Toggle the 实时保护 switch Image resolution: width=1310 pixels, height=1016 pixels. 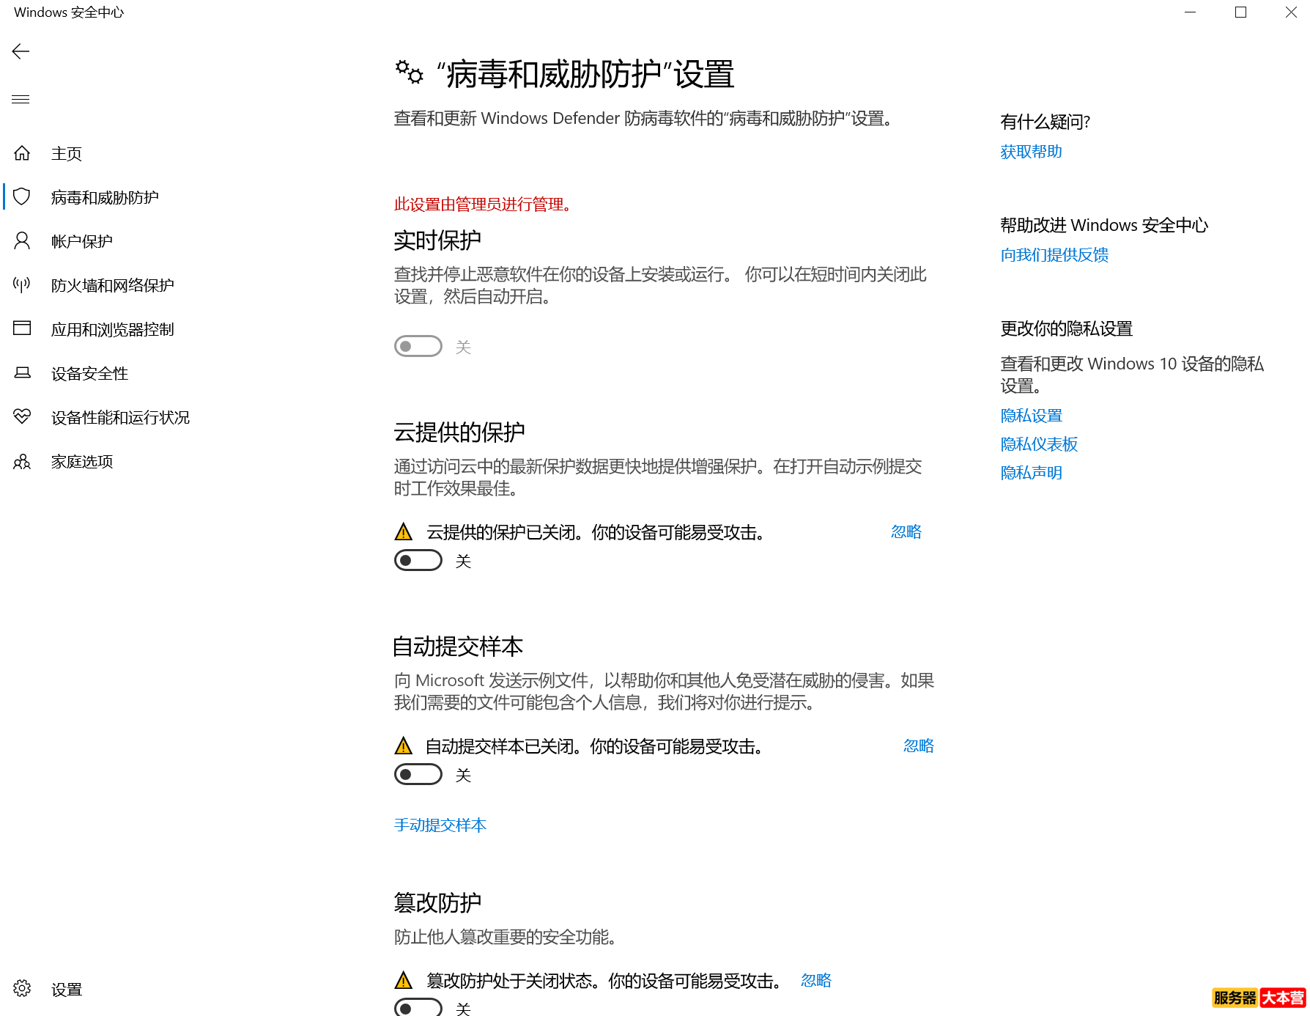(x=418, y=346)
